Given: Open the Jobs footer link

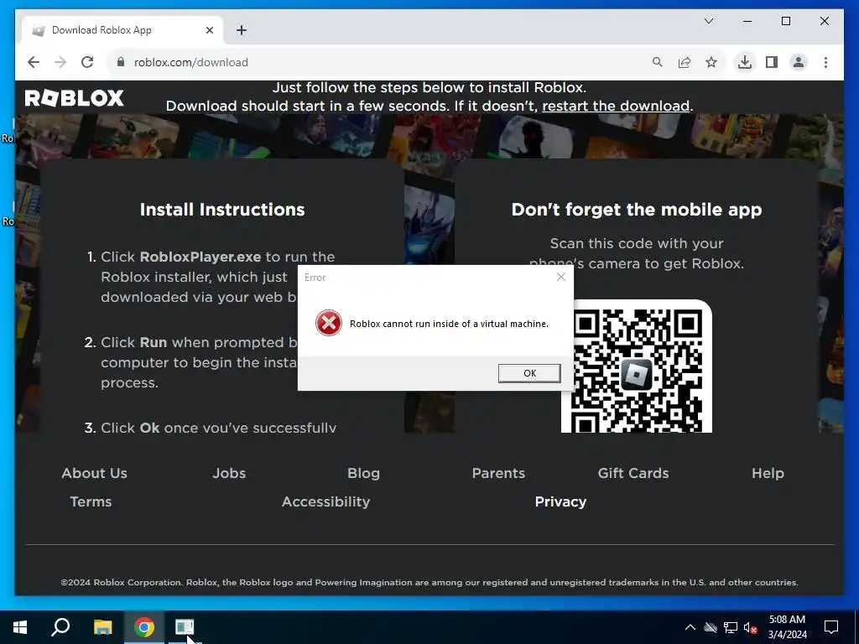Looking at the screenshot, I should tap(229, 473).
